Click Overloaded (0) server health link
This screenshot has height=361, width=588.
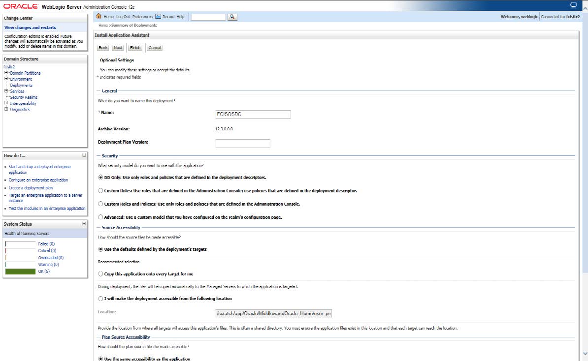point(51,258)
